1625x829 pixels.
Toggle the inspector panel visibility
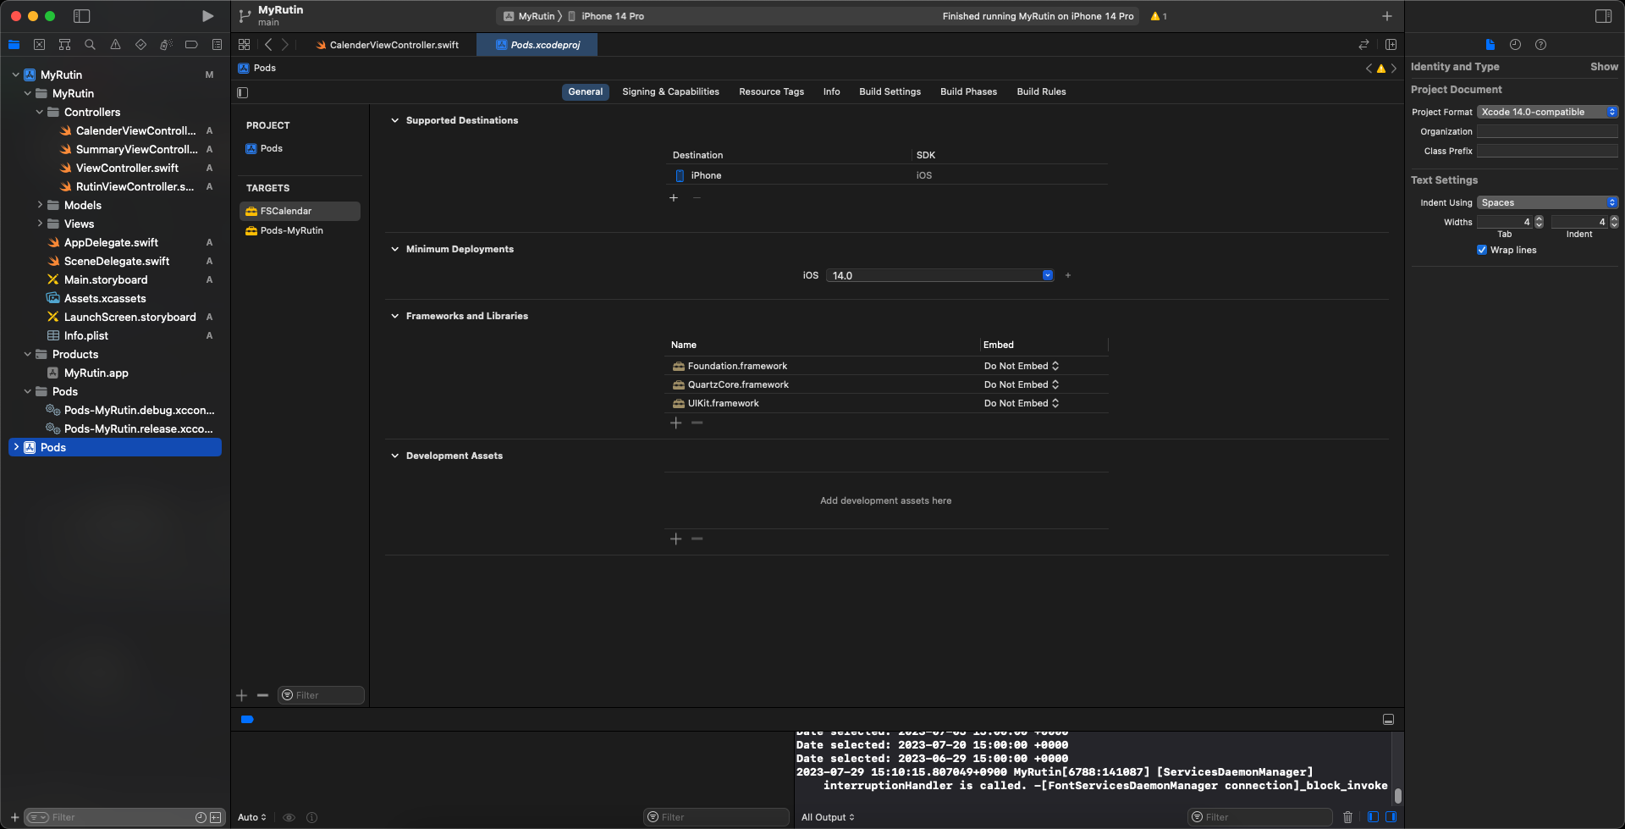tap(1603, 16)
